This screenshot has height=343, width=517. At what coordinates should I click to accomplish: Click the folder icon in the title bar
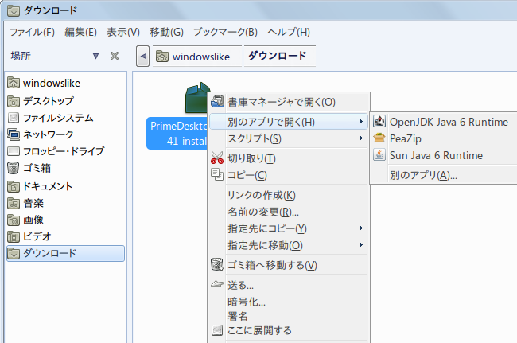[x=14, y=10]
